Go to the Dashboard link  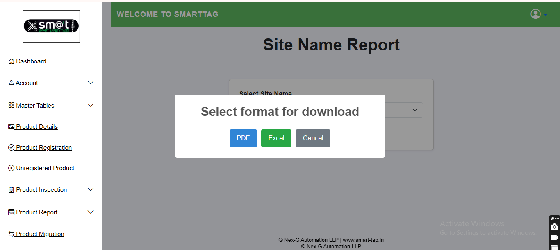coord(31,61)
